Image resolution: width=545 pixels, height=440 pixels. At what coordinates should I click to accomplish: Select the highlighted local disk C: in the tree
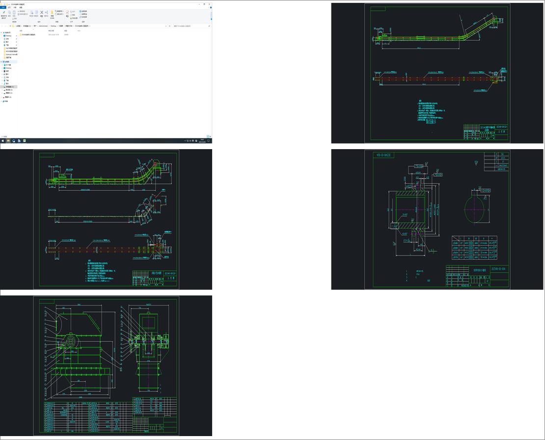point(9,87)
